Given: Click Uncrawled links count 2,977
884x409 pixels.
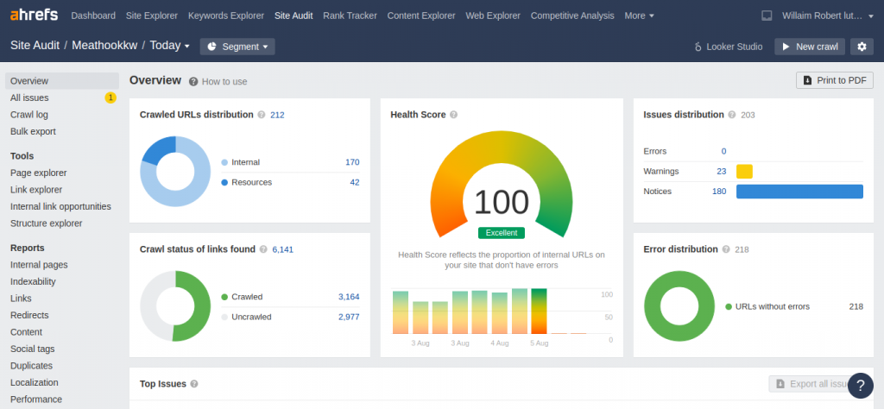Looking at the screenshot, I should 349,318.
